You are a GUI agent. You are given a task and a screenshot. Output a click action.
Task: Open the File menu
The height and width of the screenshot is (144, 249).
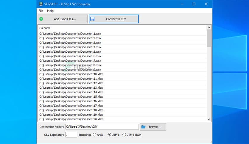point(41,11)
